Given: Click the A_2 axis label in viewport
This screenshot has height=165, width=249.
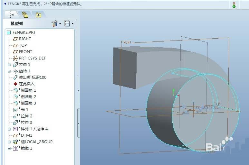Looking at the screenshot, I should [x=186, y=112].
